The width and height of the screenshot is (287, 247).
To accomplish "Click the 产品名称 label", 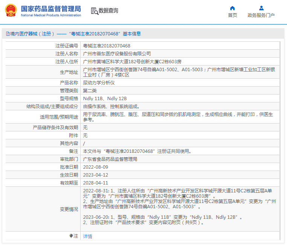I will point(69,83).
